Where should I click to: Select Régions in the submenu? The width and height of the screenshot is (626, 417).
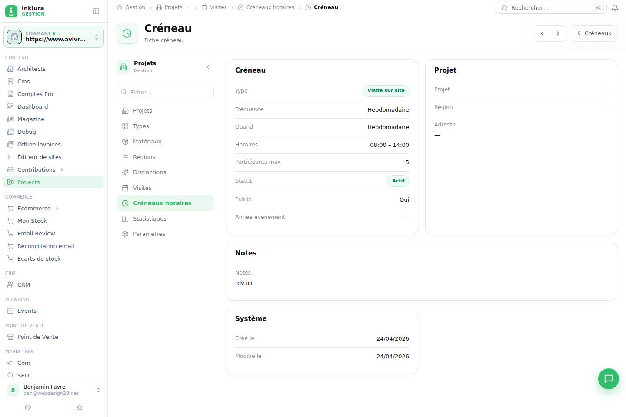coord(165,157)
